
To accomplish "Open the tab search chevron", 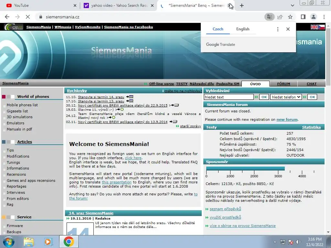I will (292, 5).
